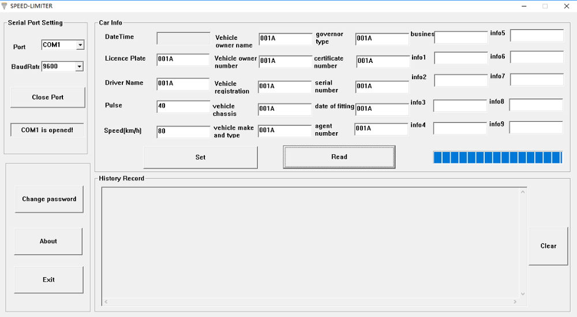
Task: Clear the History Record log
Action: point(548,246)
